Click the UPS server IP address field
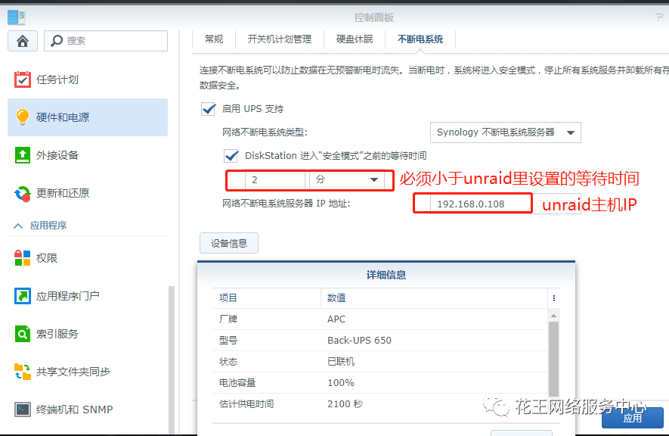This screenshot has height=436, width=669. 505,204
